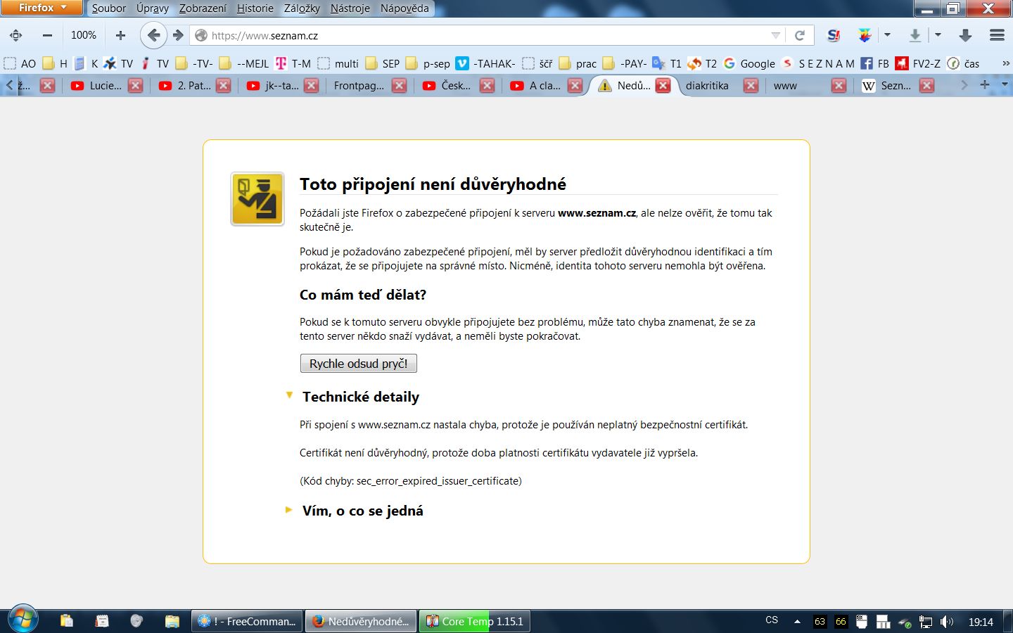
Task: Open the Google bookmark in bookmarks bar
Action: [750, 63]
